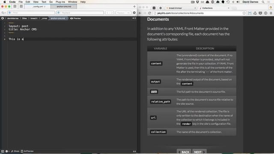Click the 'title: Anchor CMS' line in editor

point(23,30)
